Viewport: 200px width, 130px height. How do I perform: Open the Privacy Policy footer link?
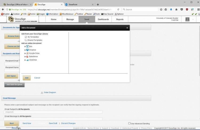pos(147,128)
